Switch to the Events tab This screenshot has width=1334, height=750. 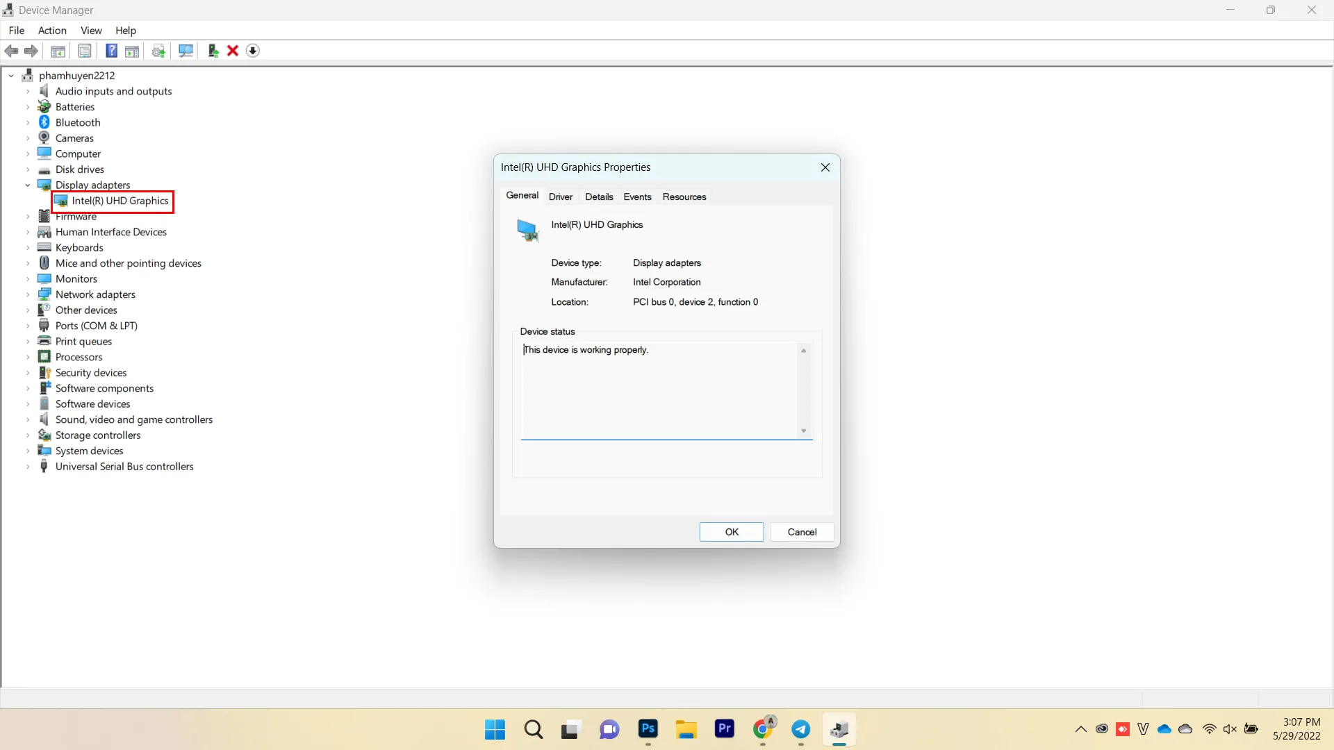click(637, 197)
